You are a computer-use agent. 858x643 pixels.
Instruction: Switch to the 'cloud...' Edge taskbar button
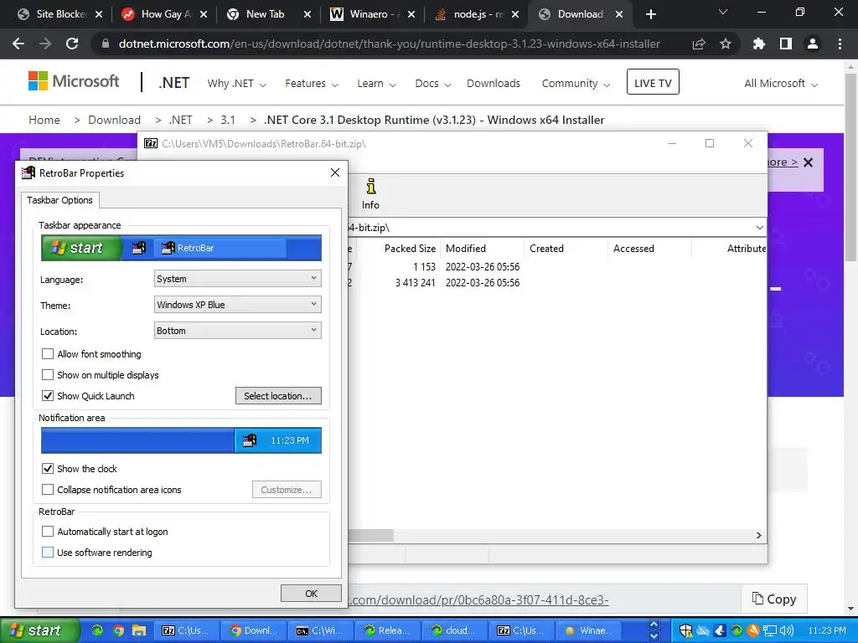click(x=456, y=630)
